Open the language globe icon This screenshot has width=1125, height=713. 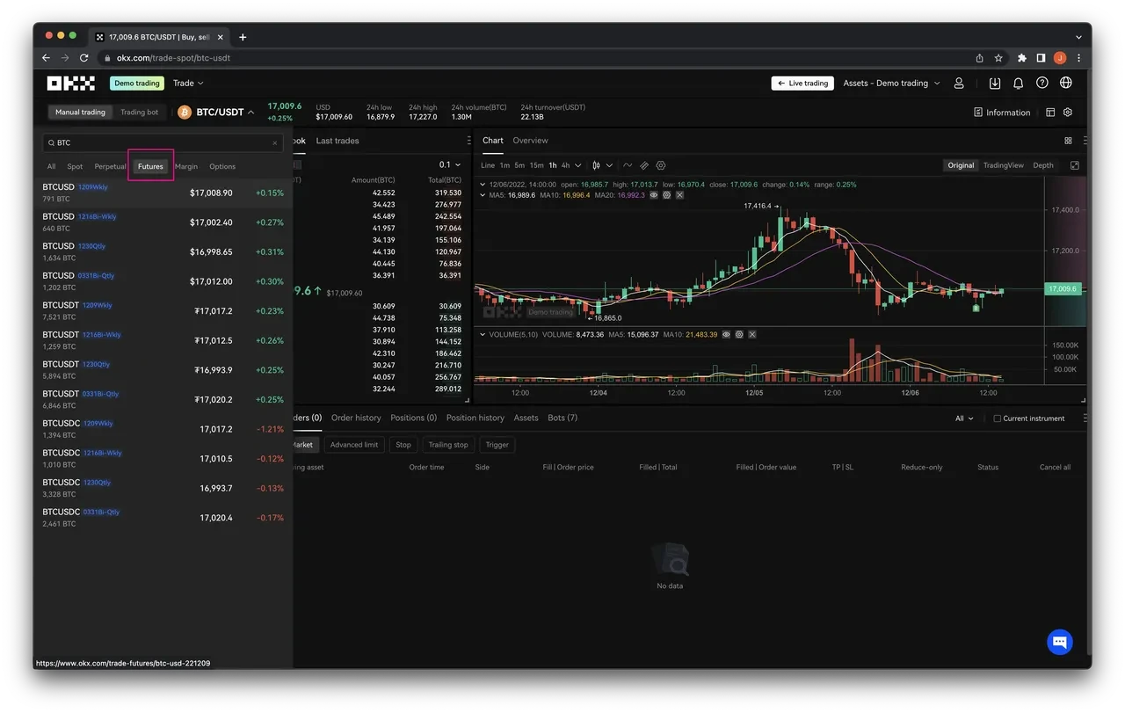pos(1066,84)
